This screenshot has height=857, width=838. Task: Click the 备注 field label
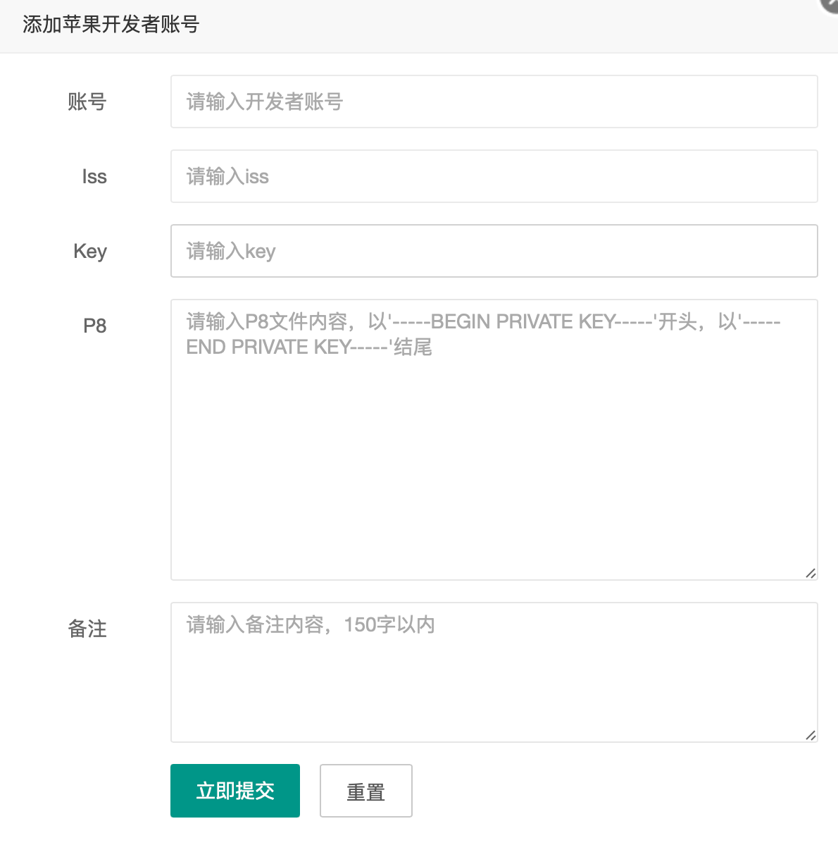click(87, 629)
